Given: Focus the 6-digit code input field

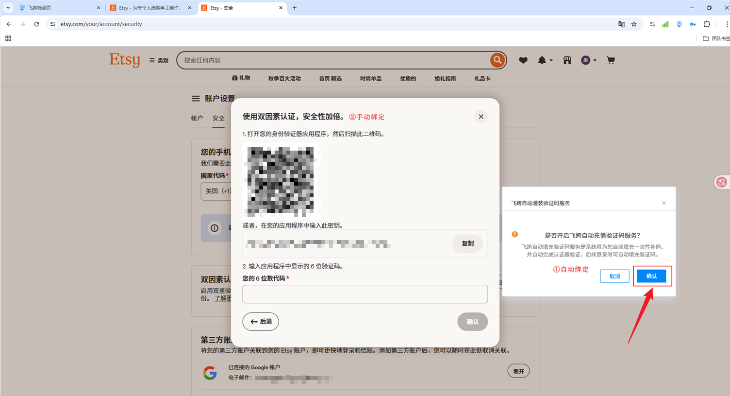Looking at the screenshot, I should click(365, 294).
